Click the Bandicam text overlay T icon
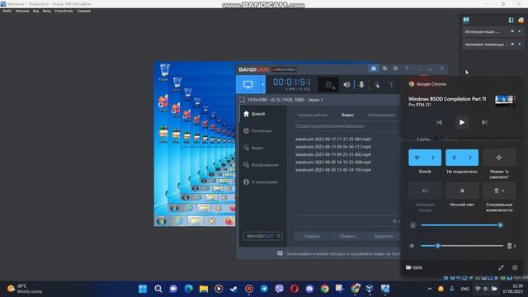This screenshot has width=528, height=297. pos(391,85)
